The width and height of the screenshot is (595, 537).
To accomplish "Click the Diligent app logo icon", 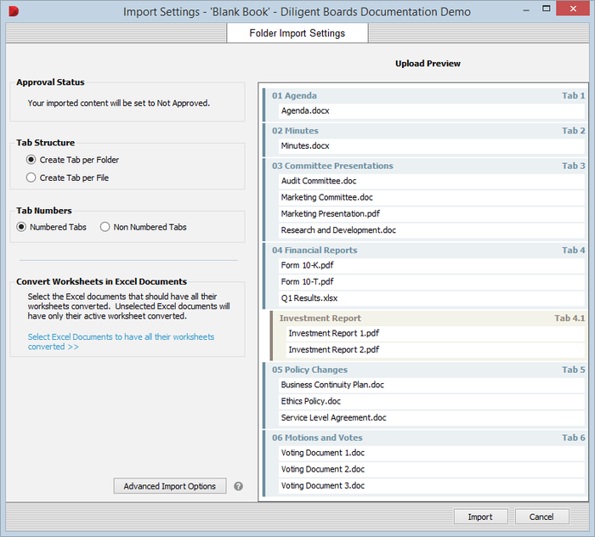I will click(x=13, y=11).
